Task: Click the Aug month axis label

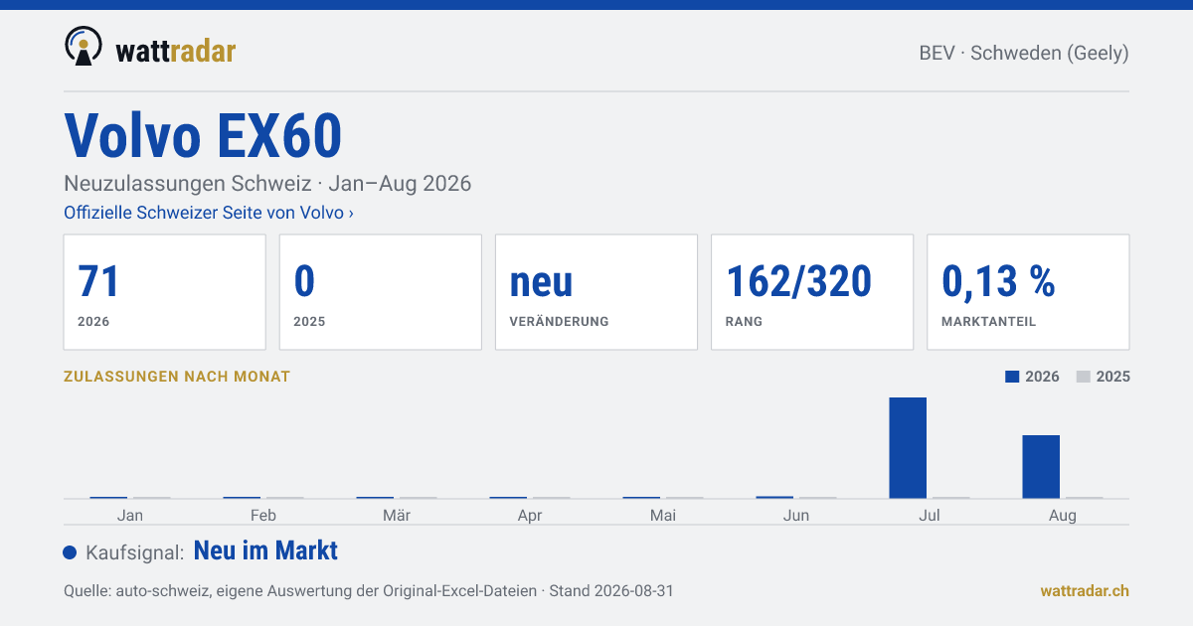Action: [x=1063, y=516]
